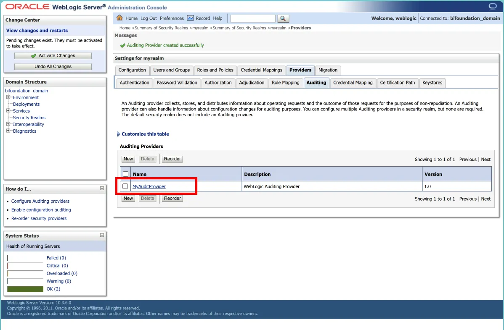Click the first myrealm breadcrumb link
The height and width of the screenshot is (330, 504).
[x=200, y=28]
